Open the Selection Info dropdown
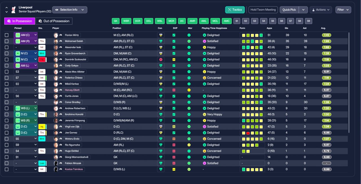 click(x=70, y=10)
